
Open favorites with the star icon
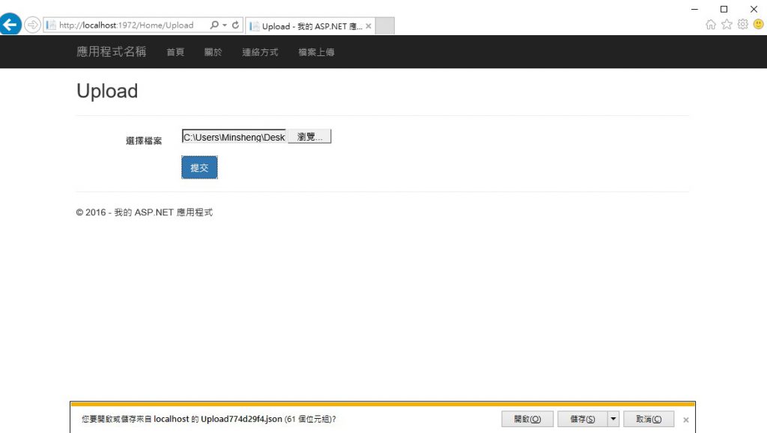pos(727,25)
